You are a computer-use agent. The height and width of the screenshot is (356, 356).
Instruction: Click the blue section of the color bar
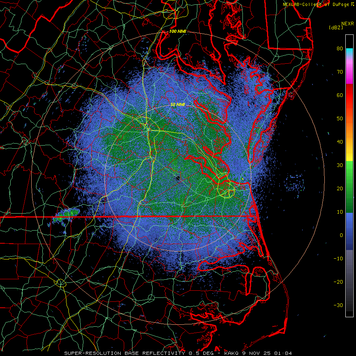click(x=349, y=231)
